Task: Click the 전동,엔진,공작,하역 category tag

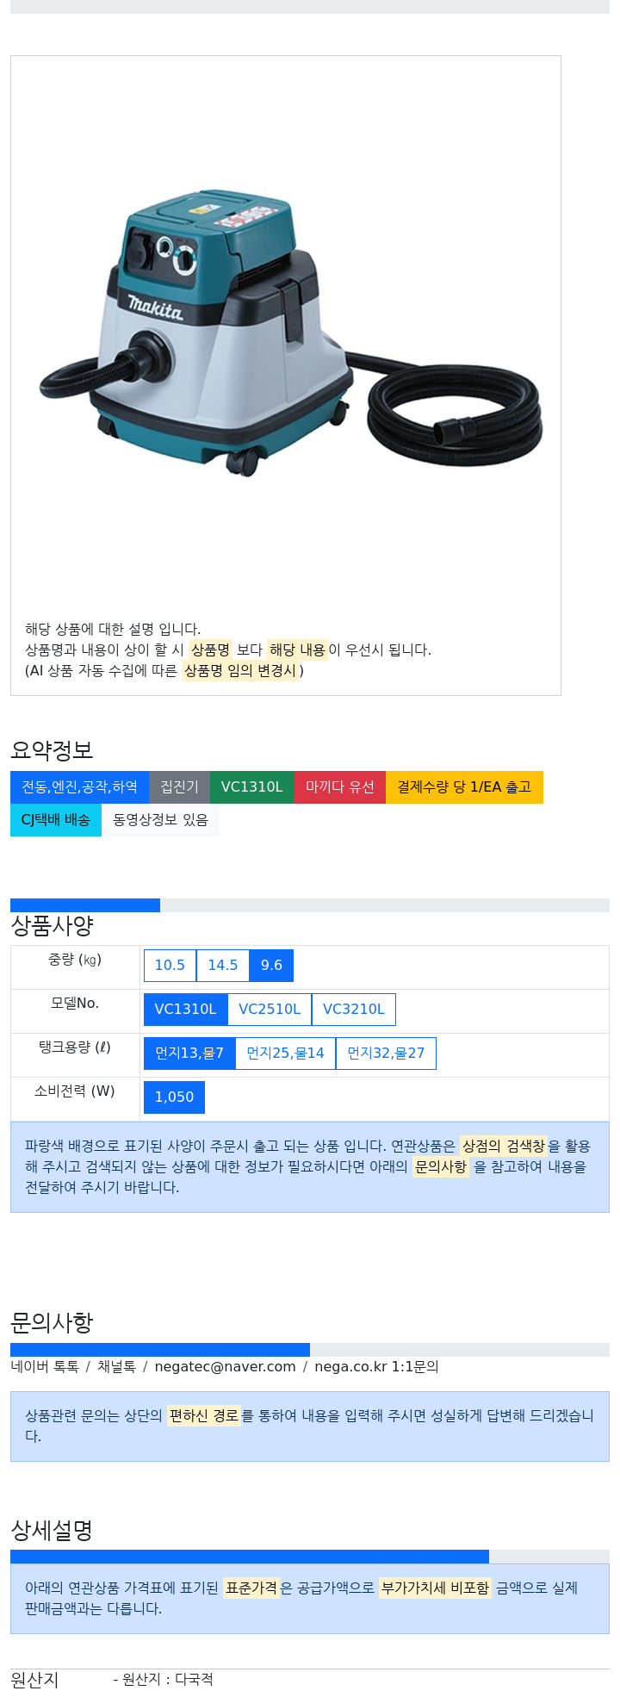Action: pos(79,786)
